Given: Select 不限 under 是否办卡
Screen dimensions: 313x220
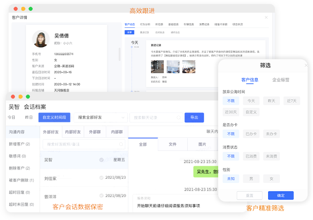Looking at the screenshot, I should [x=231, y=134].
